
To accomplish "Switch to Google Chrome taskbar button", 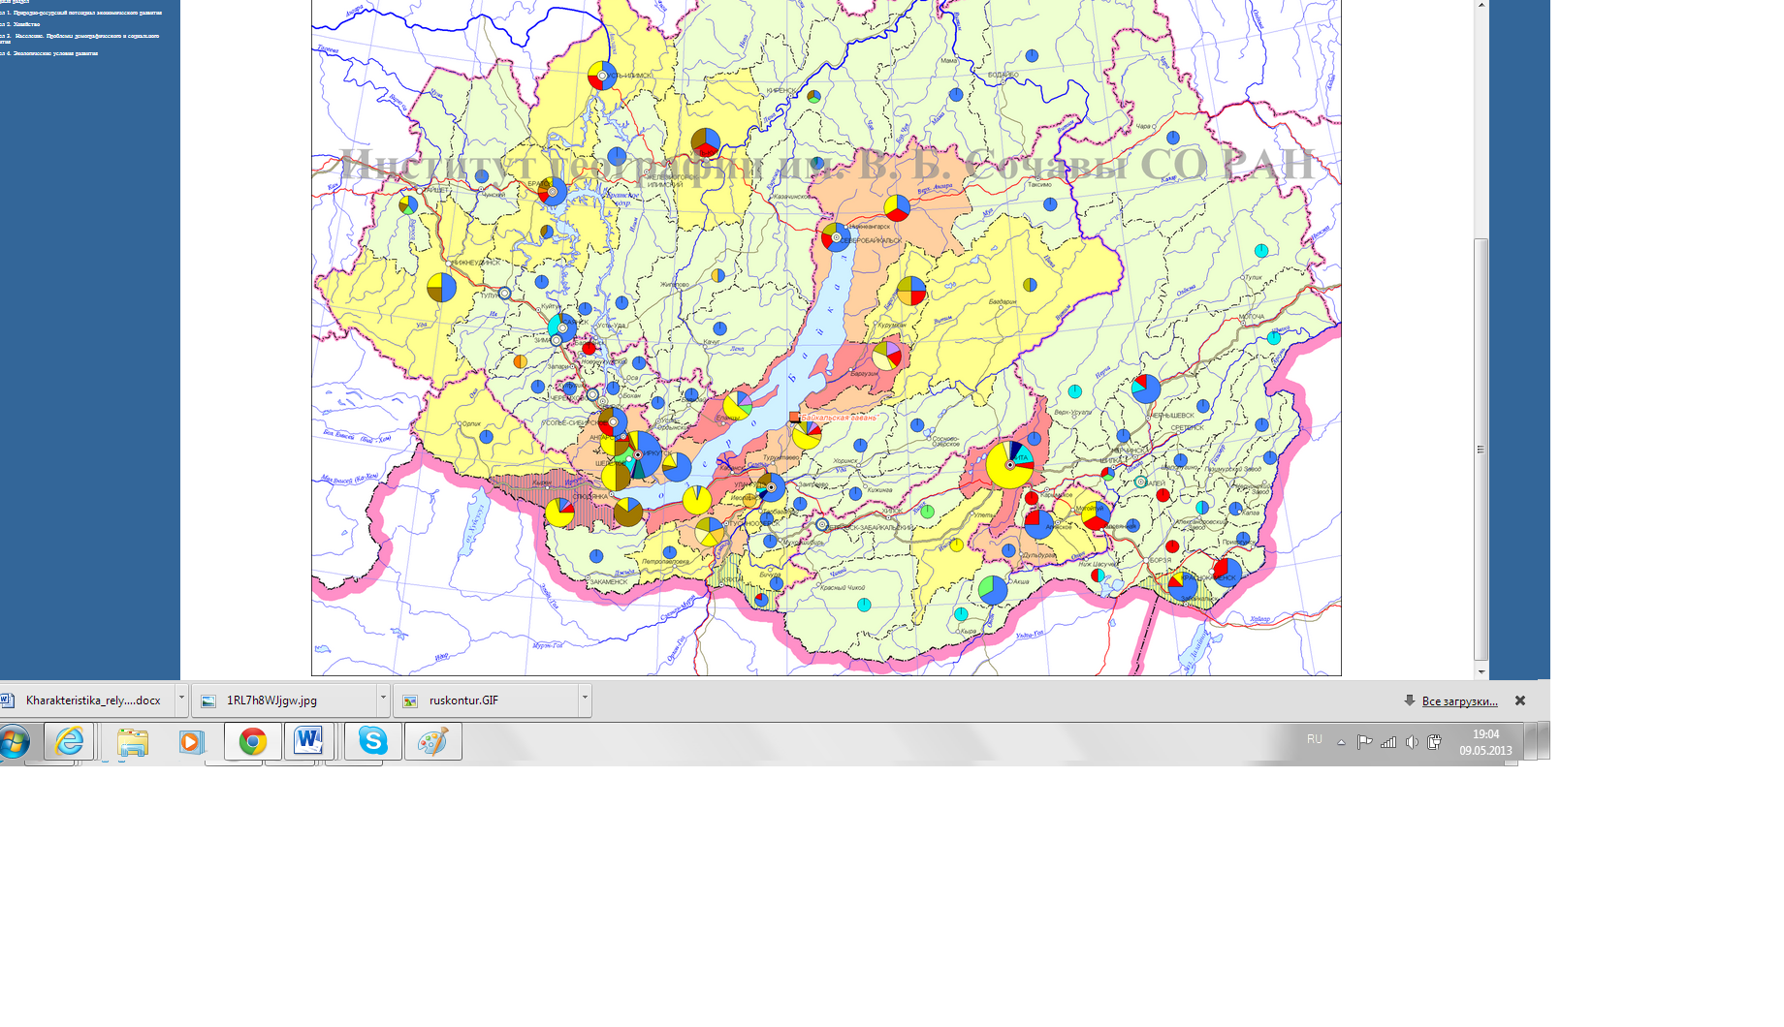I will point(253,742).
